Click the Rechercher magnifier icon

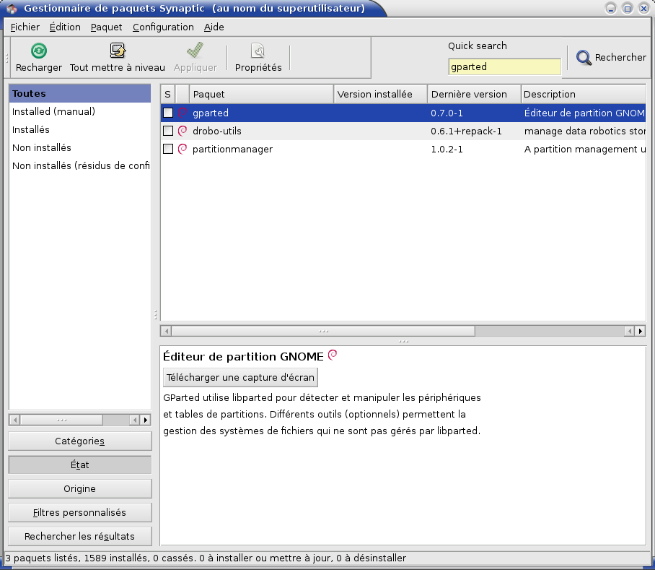click(584, 58)
